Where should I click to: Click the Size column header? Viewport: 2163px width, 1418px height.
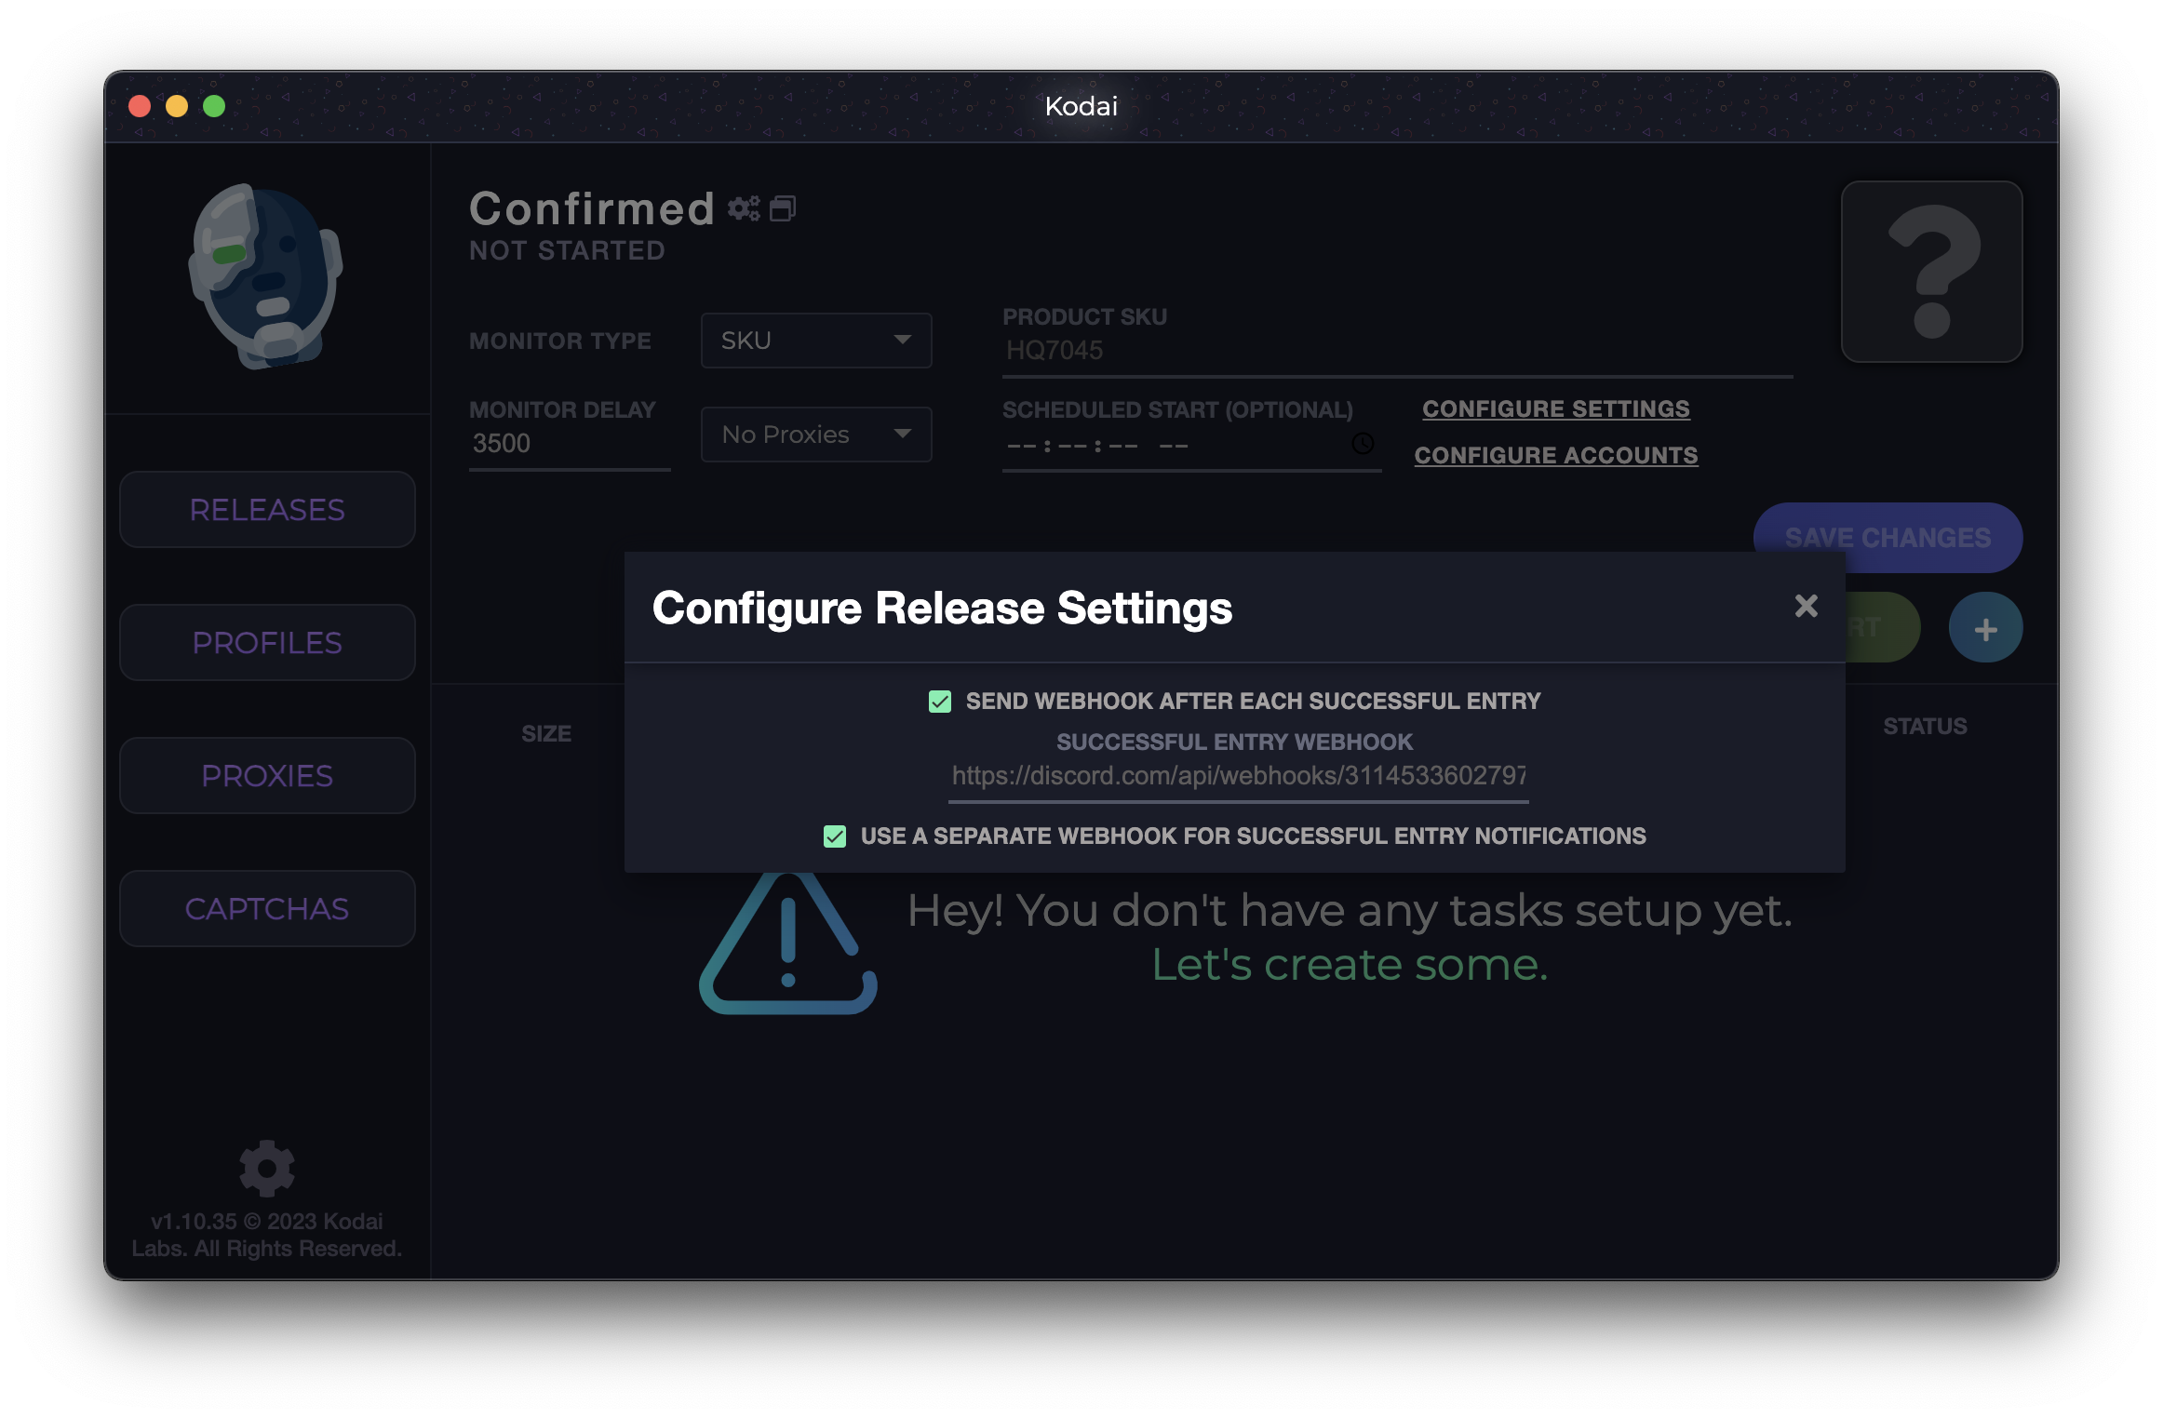click(546, 734)
